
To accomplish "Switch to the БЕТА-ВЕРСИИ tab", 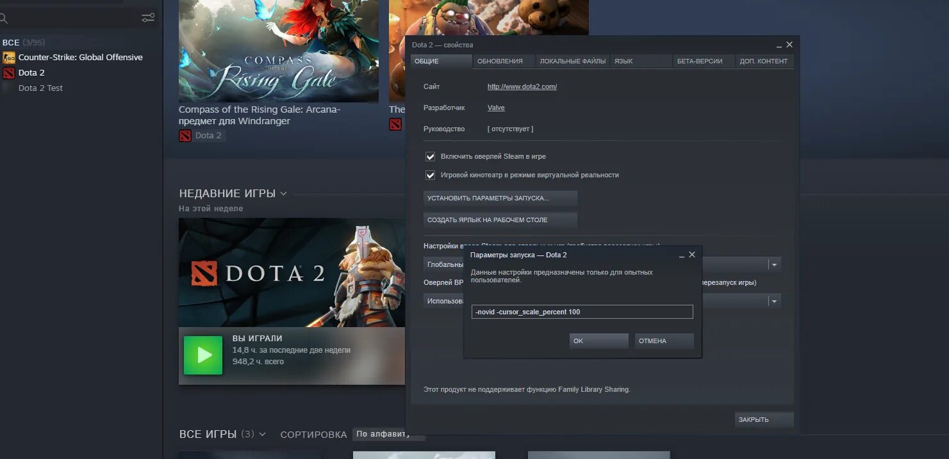I will pos(703,61).
